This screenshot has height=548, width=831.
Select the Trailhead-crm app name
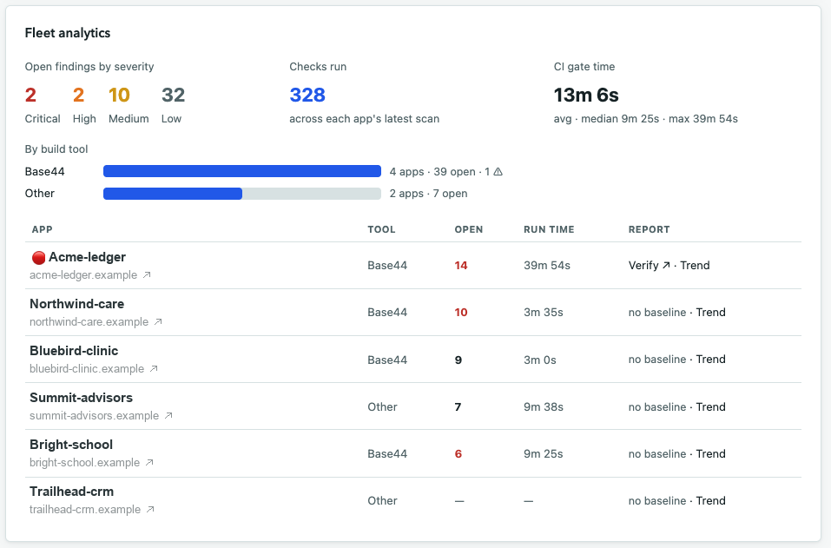coord(71,492)
